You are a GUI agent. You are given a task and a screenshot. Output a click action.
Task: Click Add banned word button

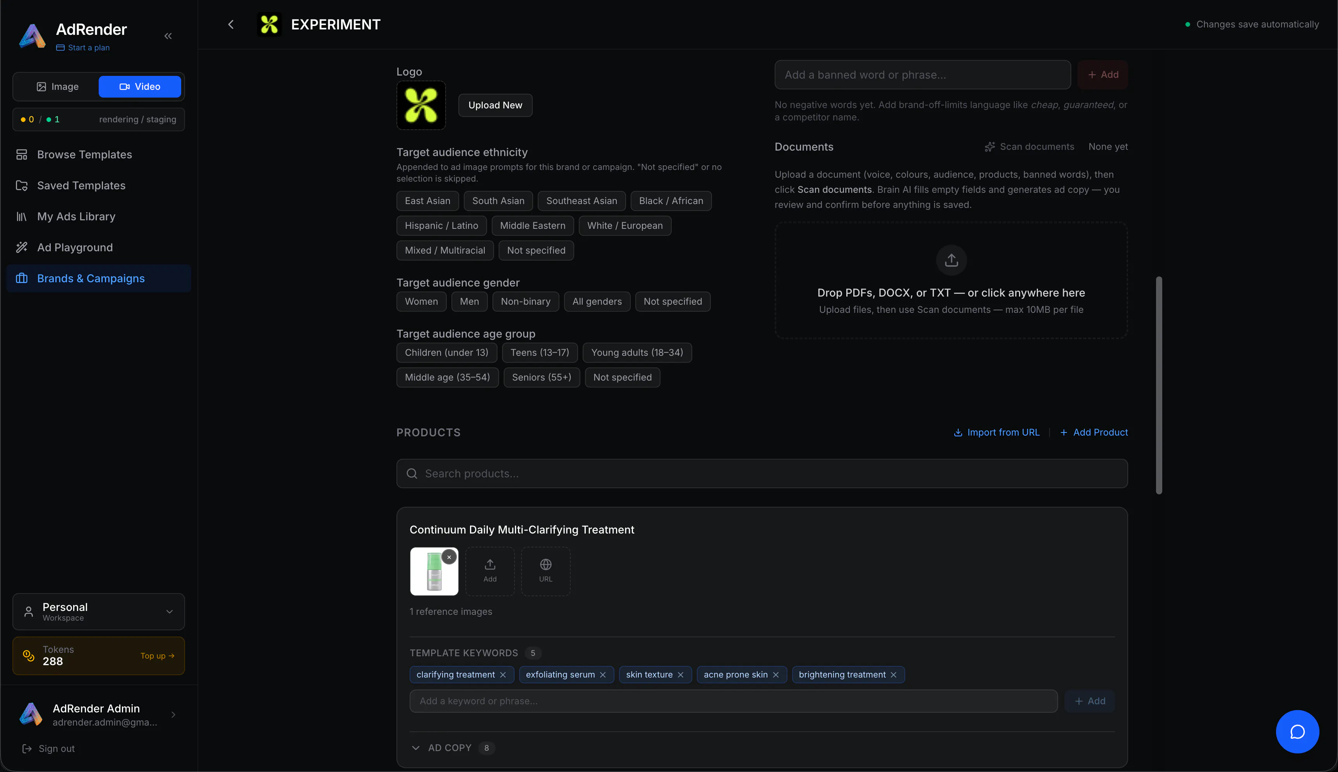click(1103, 75)
